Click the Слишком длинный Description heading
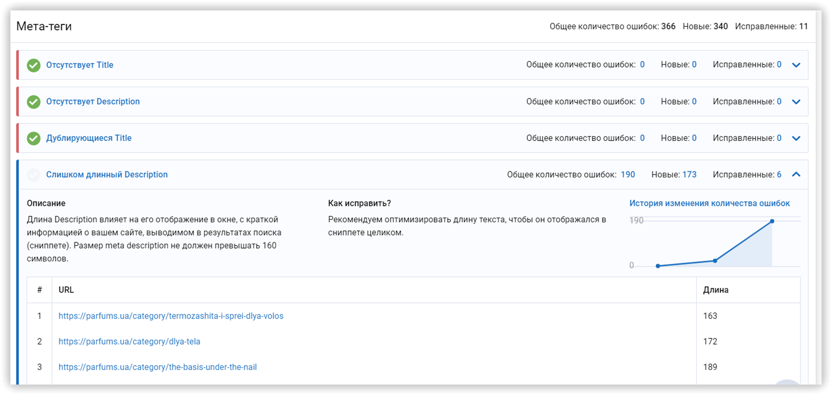The height and width of the screenshot is (395, 832). (107, 175)
